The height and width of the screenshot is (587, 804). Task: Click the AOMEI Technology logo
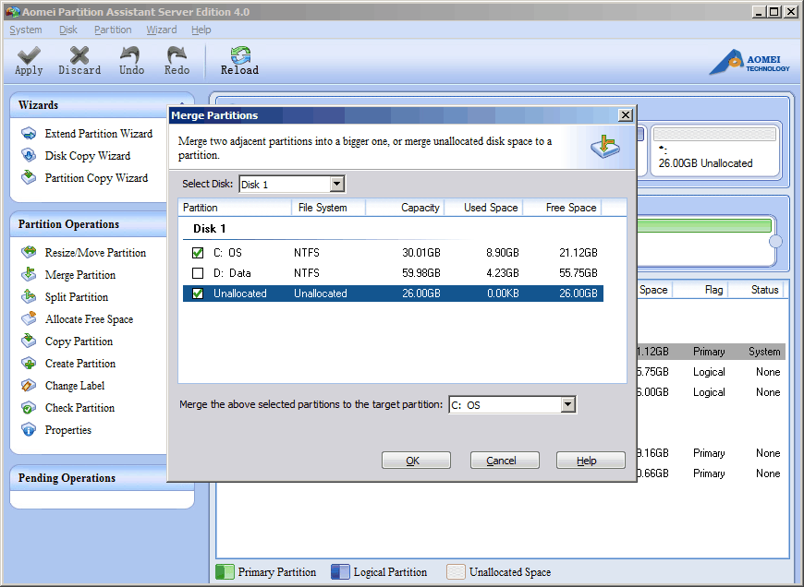[x=749, y=62]
